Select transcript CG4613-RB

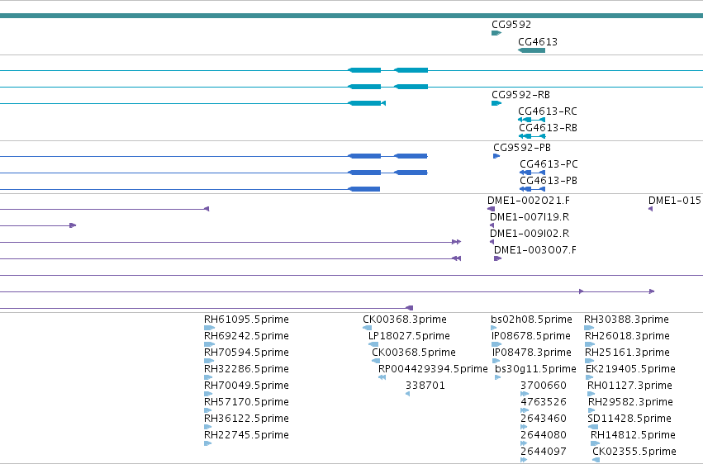coord(532,136)
